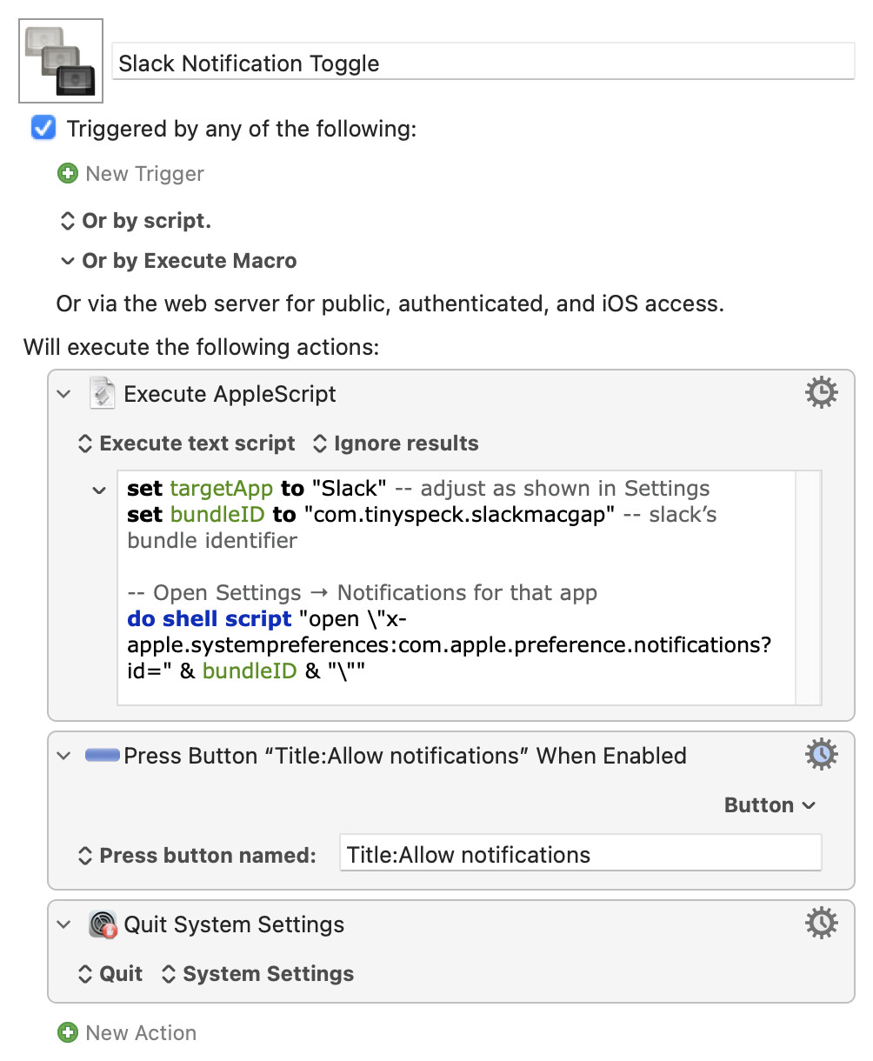
Task: Collapse the 'Or by Execute Macro' section
Action: pos(67,261)
